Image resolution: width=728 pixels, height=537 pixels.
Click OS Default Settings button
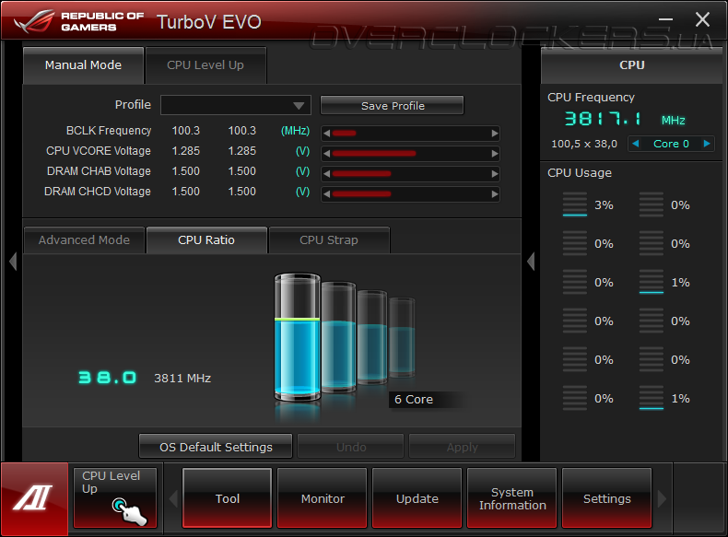click(216, 447)
